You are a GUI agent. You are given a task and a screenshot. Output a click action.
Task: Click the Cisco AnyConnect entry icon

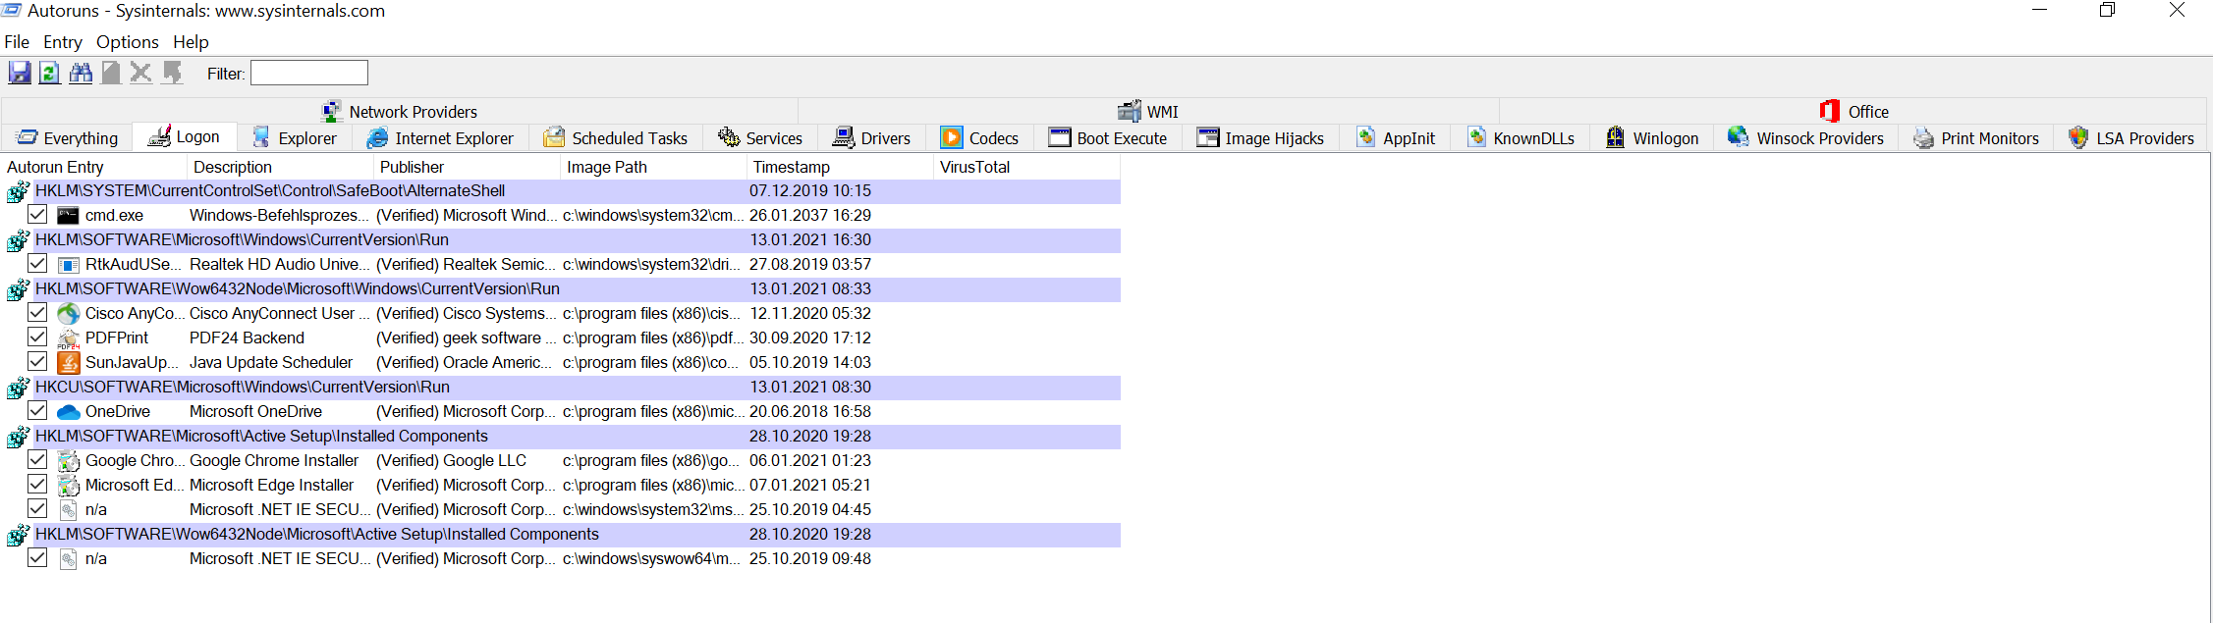pyautogui.click(x=68, y=313)
